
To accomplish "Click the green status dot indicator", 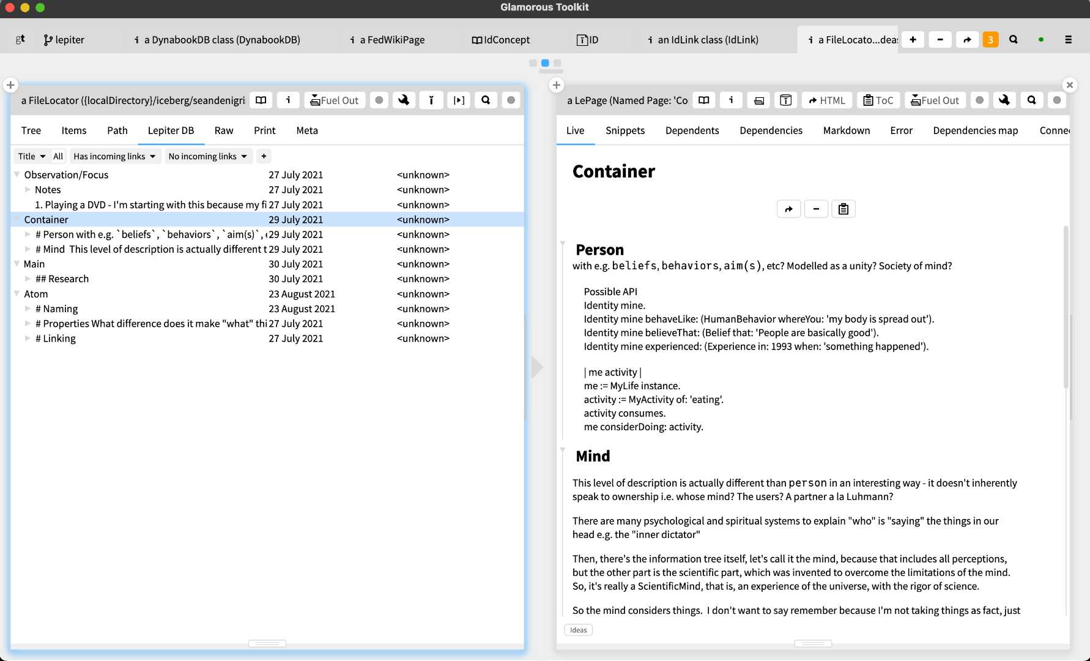I will pos(1041,40).
